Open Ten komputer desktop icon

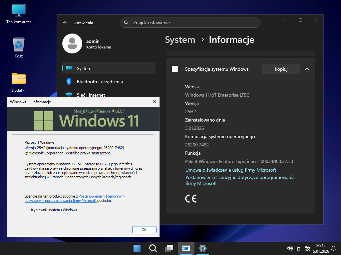coord(19,11)
